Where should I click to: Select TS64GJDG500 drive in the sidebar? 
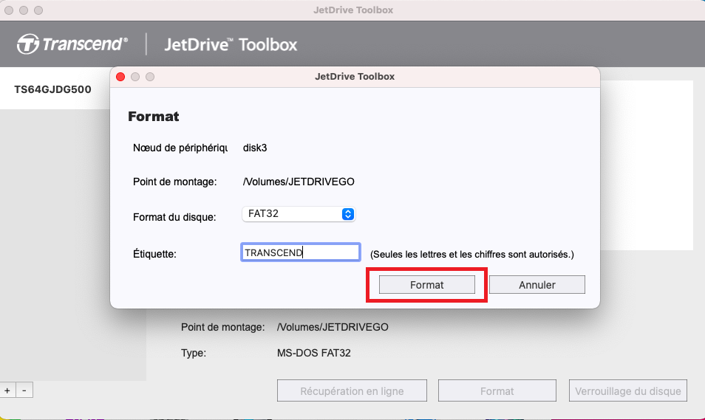click(x=52, y=89)
